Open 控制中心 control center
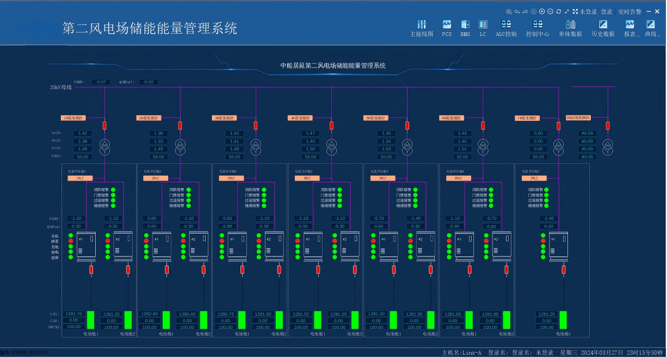The width and height of the screenshot is (667, 357). point(538,28)
